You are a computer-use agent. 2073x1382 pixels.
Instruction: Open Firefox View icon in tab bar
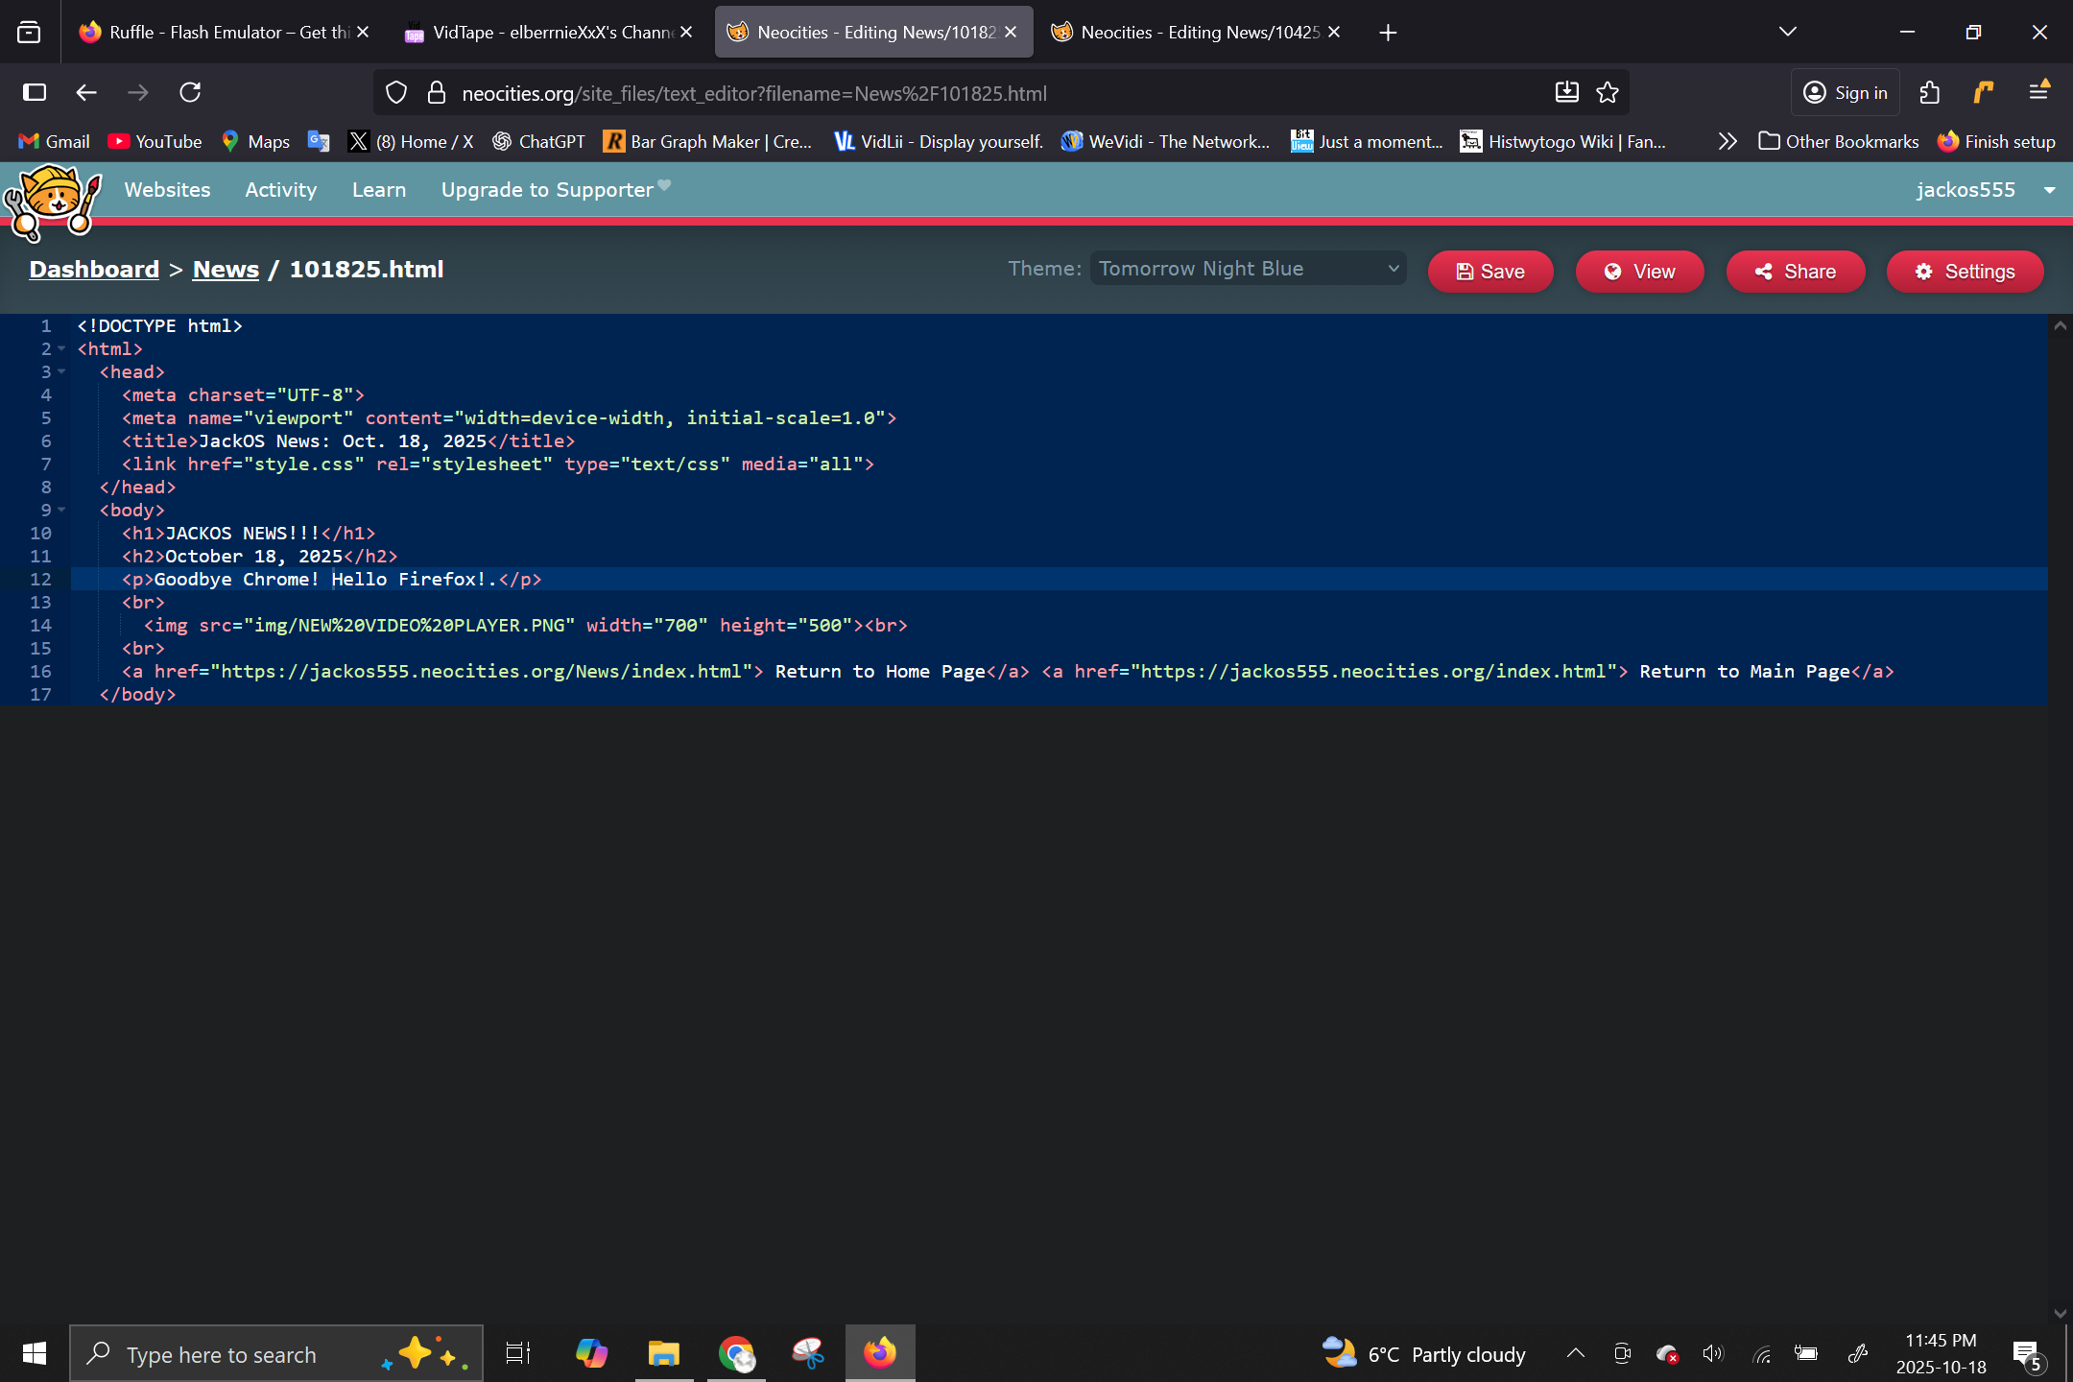29,33
